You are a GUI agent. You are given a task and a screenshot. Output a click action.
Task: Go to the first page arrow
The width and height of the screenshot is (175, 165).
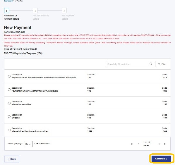tap(132, 144)
